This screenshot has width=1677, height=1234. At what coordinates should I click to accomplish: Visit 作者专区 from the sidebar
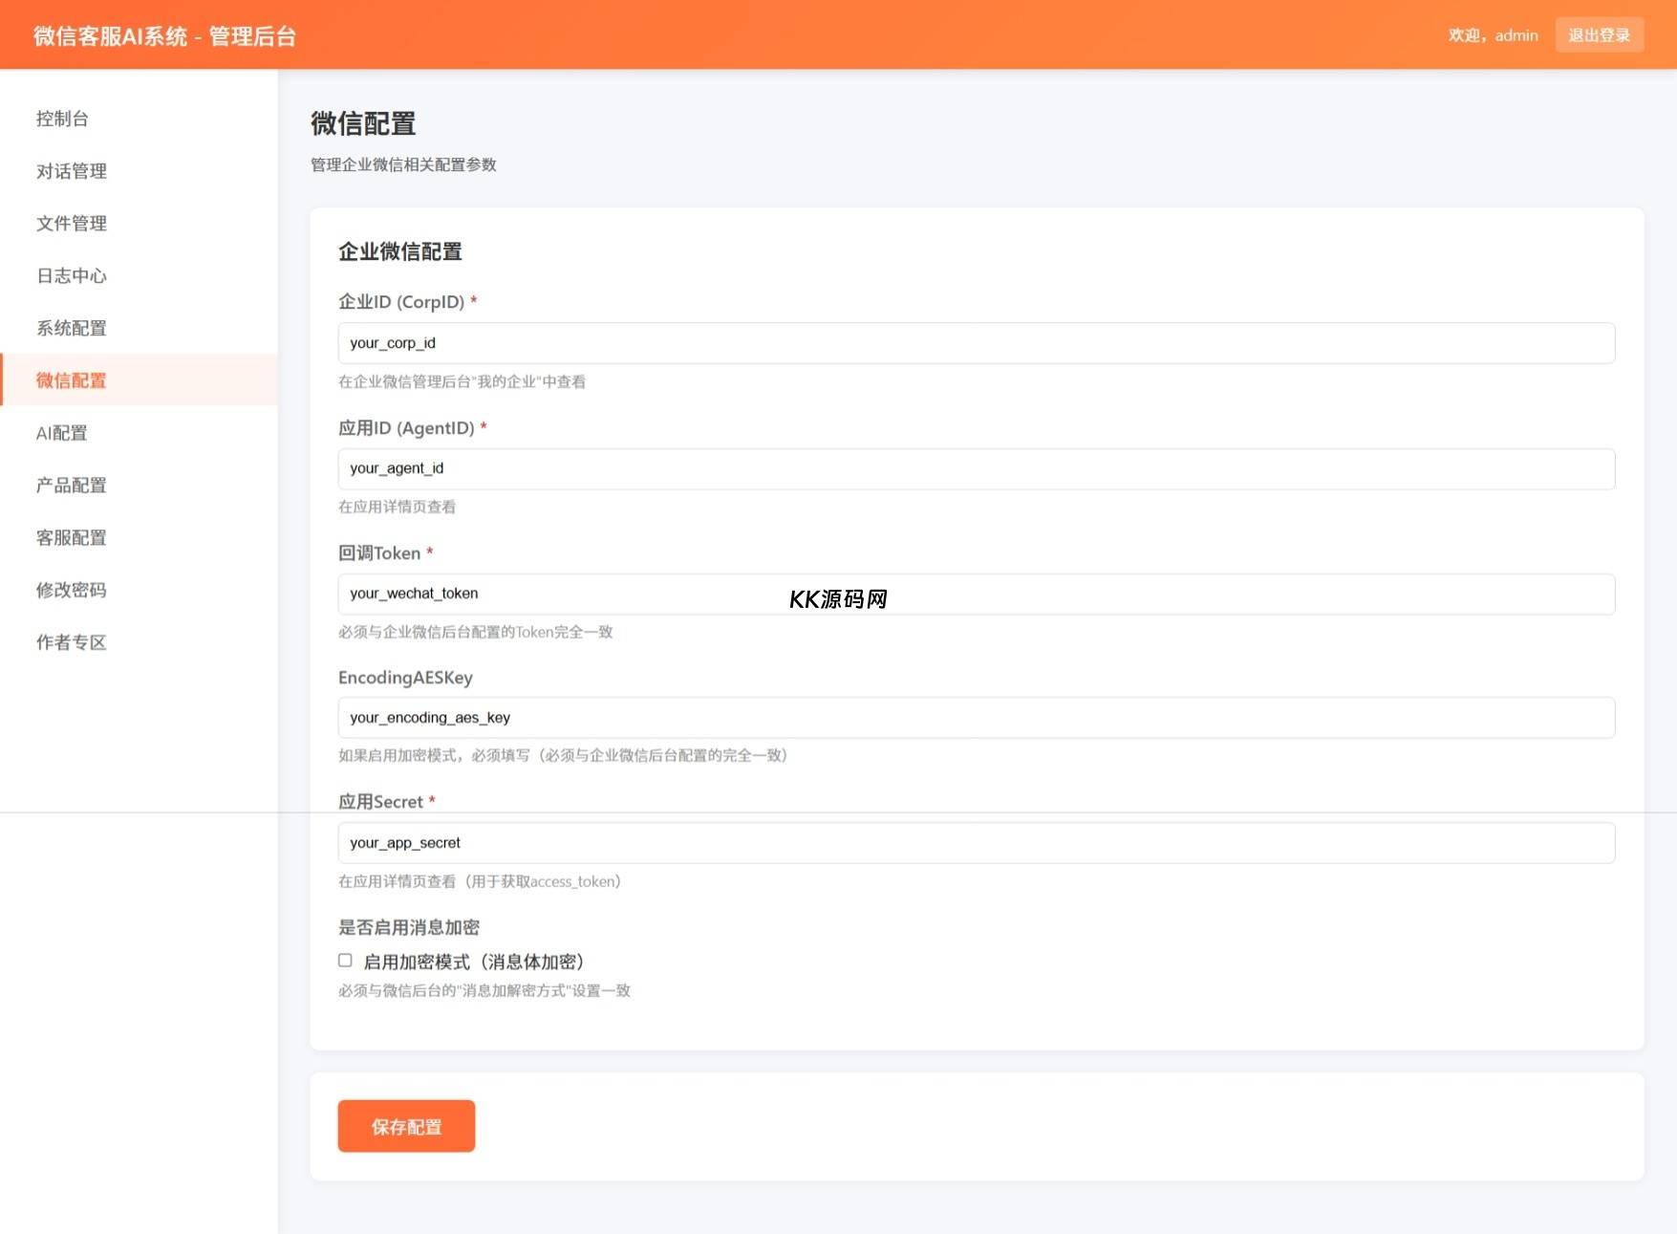(71, 642)
